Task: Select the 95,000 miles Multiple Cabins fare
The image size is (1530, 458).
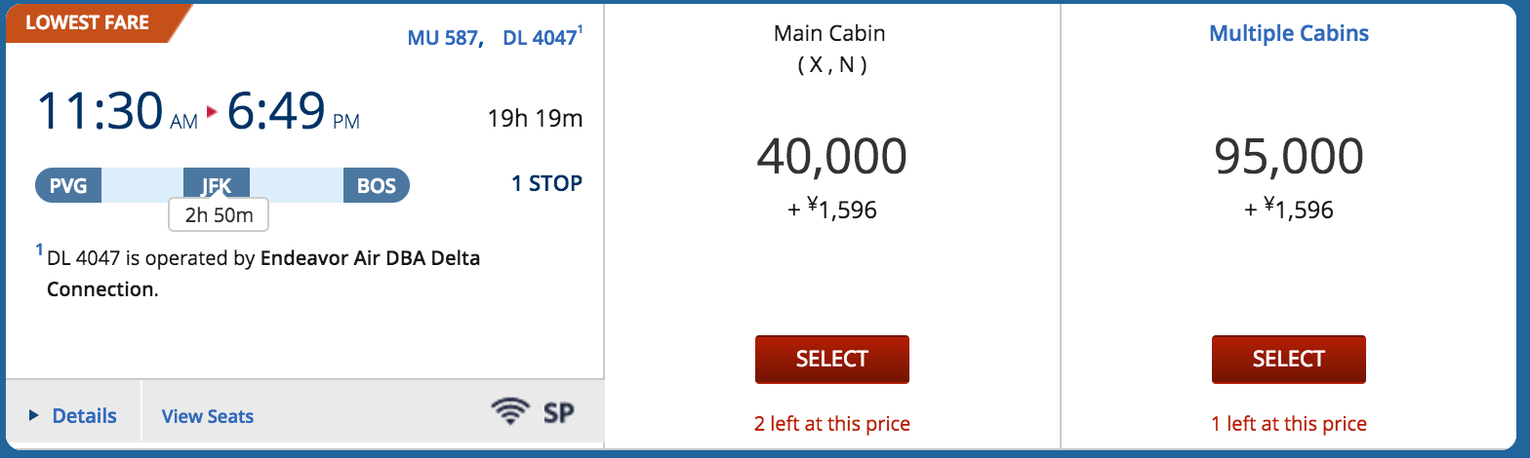Action: point(1289,359)
